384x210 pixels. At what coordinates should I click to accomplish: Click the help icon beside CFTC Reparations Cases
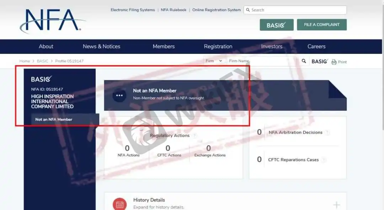(x=324, y=160)
